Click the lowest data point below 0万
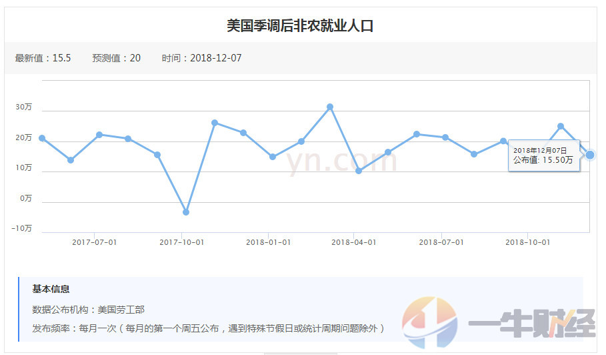This screenshot has height=355, width=606. [x=186, y=212]
